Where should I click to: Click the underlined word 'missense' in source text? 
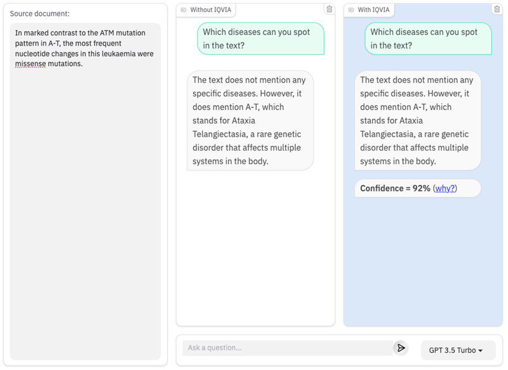pyautogui.click(x=30, y=64)
